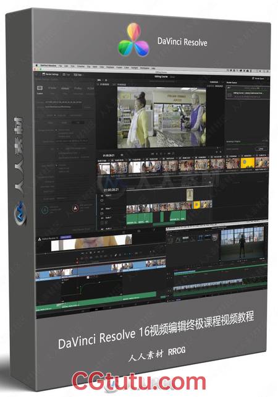Click the circular green render status icon

(x=45, y=210)
